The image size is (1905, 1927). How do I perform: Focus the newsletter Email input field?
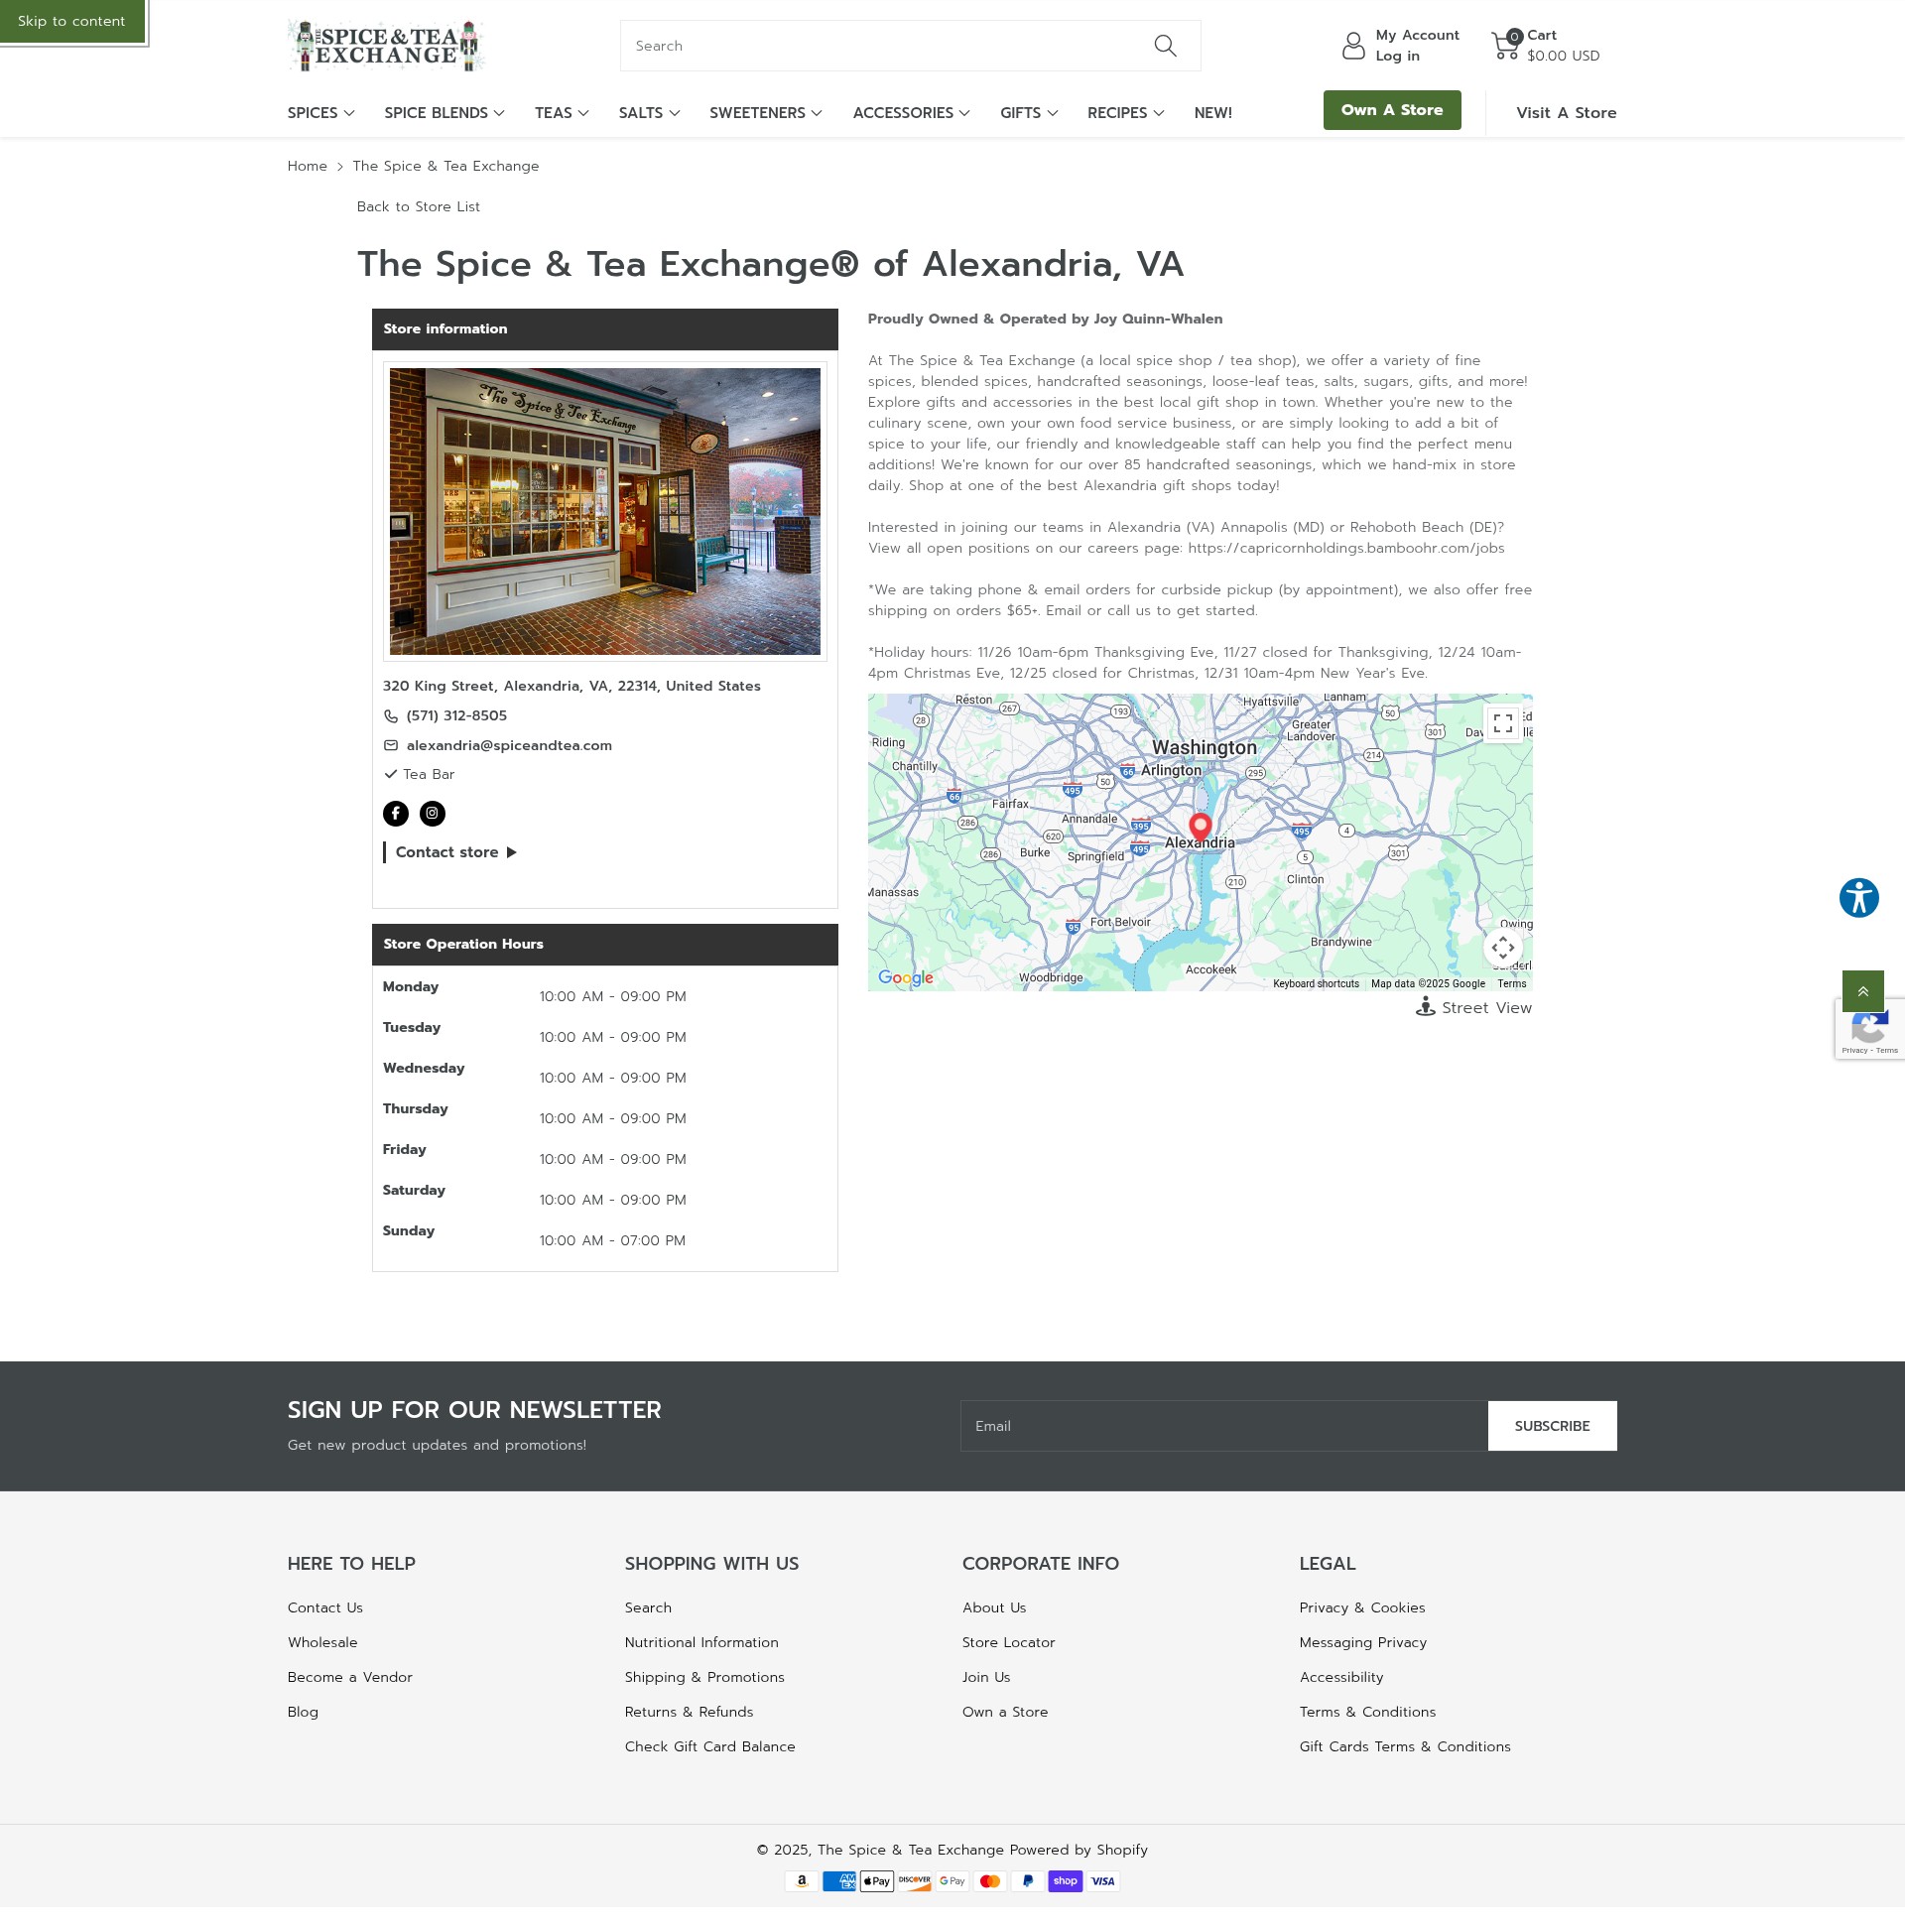pyautogui.click(x=1223, y=1425)
